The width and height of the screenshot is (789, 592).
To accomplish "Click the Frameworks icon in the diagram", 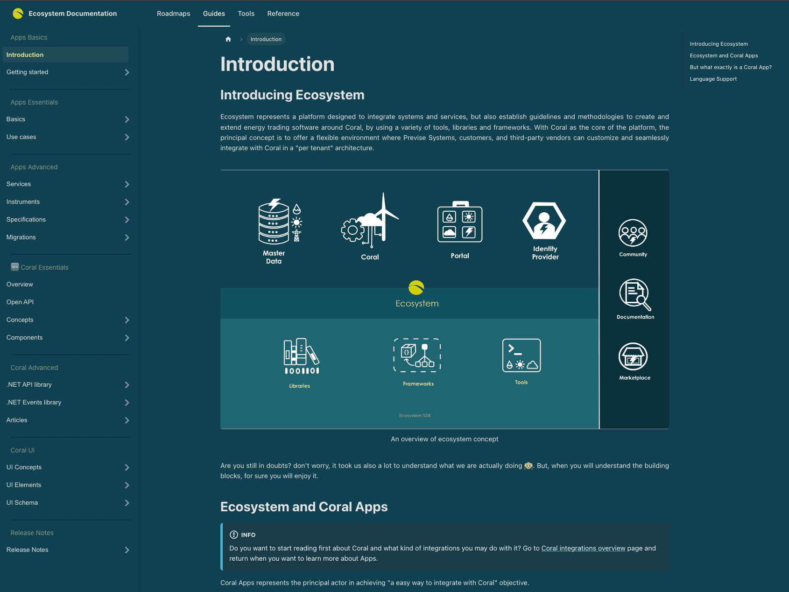I will click(417, 355).
